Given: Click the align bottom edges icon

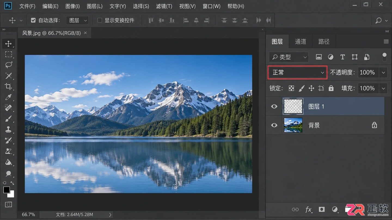Looking at the screenshot, I should (x=172, y=20).
